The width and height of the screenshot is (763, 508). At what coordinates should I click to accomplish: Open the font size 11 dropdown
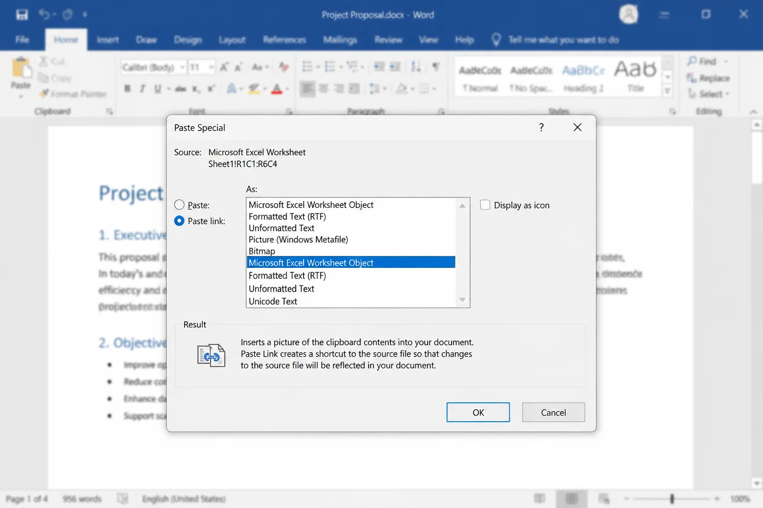click(x=211, y=67)
